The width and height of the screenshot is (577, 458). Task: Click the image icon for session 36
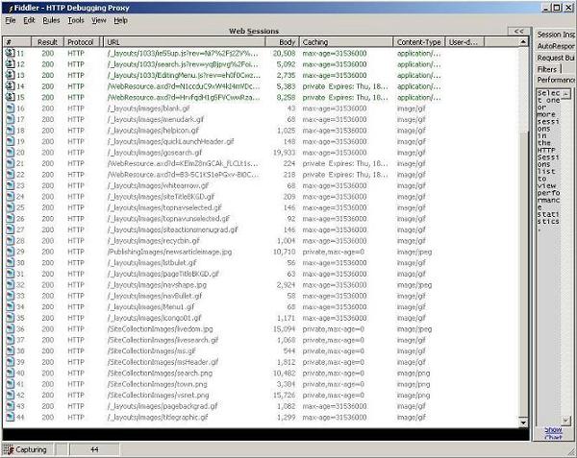9,329
